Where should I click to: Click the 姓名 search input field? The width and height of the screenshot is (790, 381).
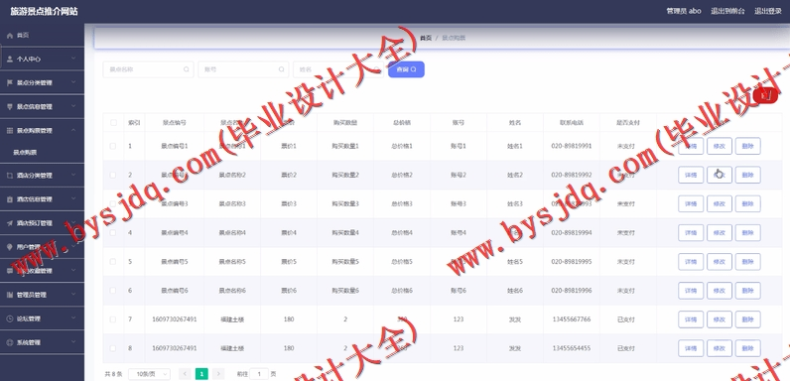click(338, 69)
